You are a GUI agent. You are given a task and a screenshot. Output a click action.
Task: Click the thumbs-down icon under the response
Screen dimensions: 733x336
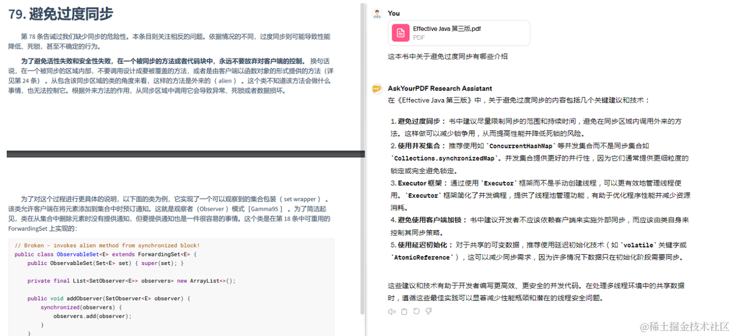point(428,311)
